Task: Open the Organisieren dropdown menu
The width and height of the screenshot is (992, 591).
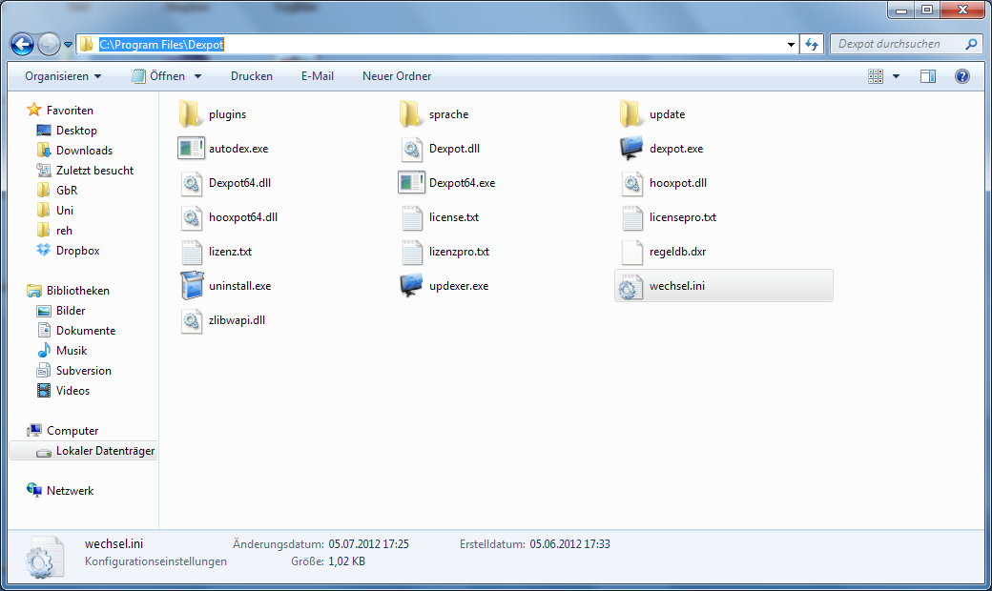Action: 63,76
